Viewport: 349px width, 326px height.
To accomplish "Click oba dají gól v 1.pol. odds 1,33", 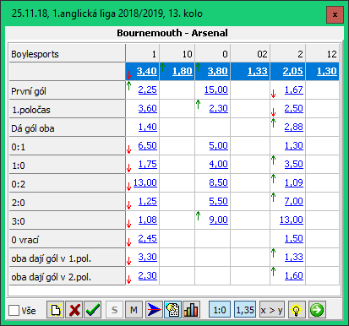I will (294, 257).
